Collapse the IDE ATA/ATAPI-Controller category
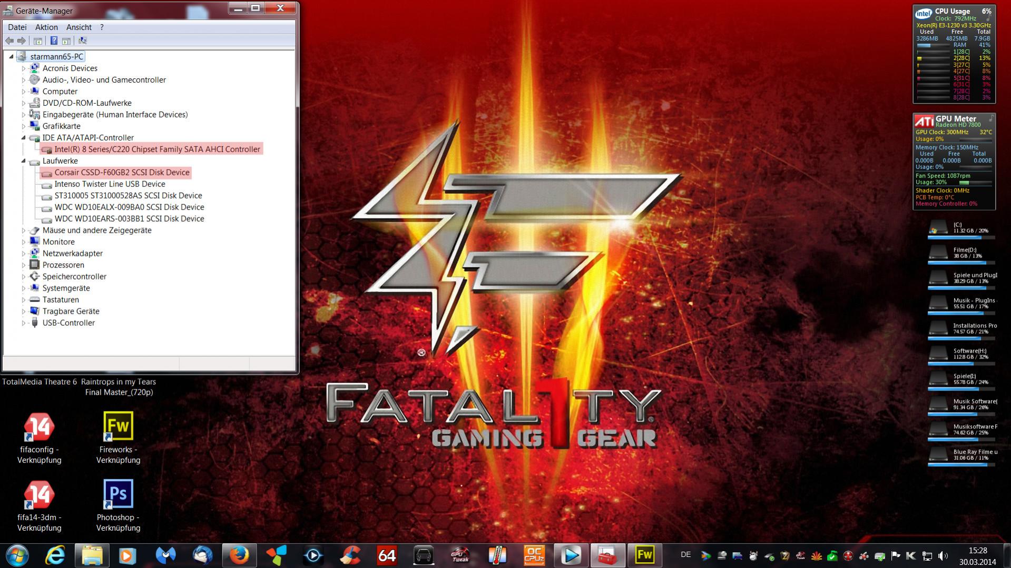 click(x=23, y=138)
